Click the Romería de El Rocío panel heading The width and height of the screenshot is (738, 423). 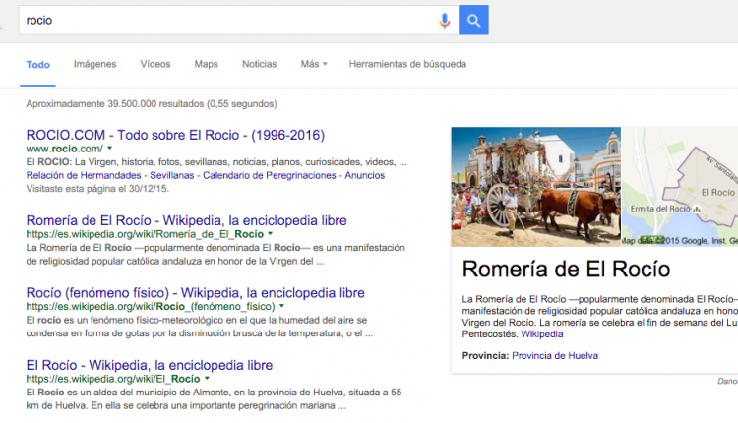[566, 270]
